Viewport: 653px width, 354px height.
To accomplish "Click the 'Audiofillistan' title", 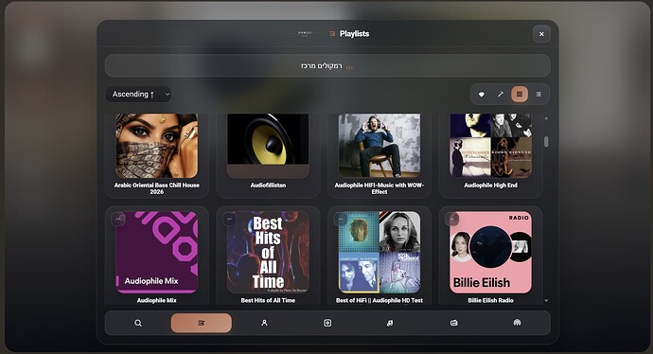I will (268, 186).
